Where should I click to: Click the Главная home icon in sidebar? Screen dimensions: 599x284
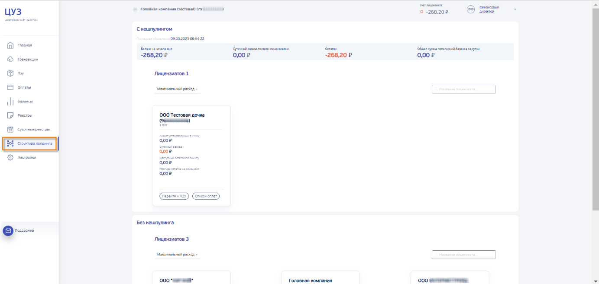click(10, 45)
